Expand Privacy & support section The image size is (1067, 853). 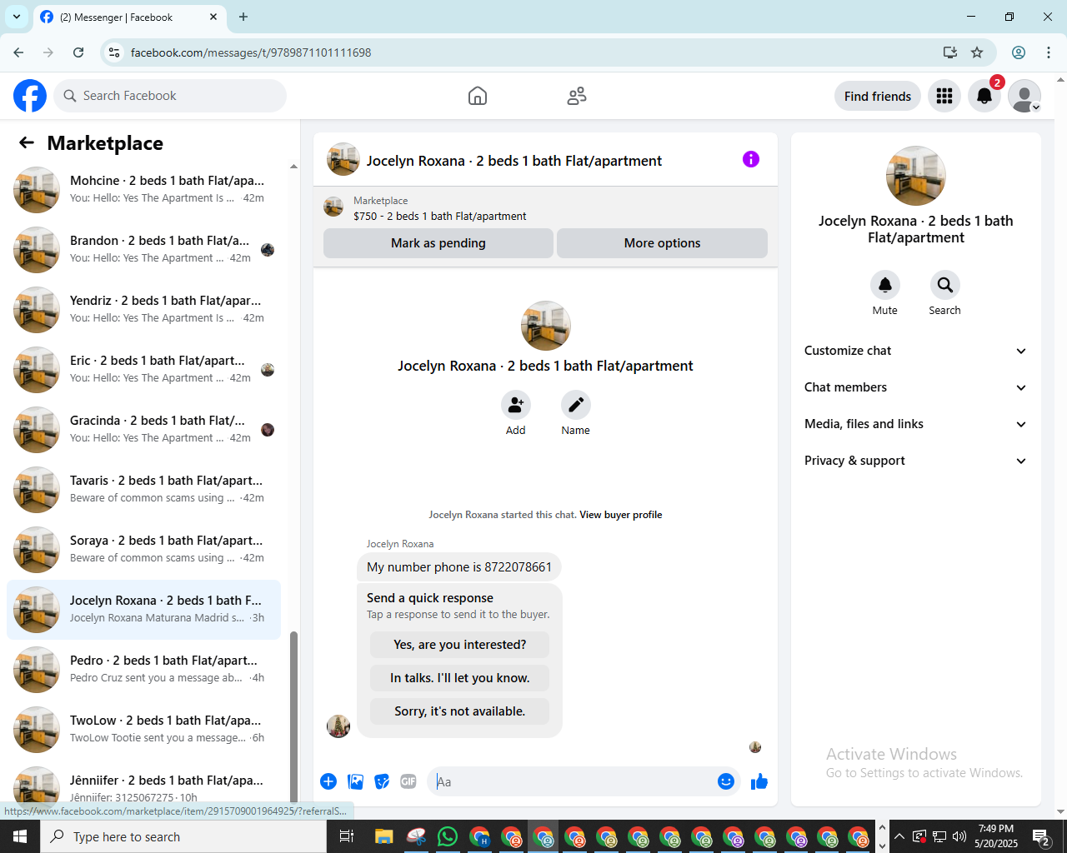pyautogui.click(x=915, y=461)
